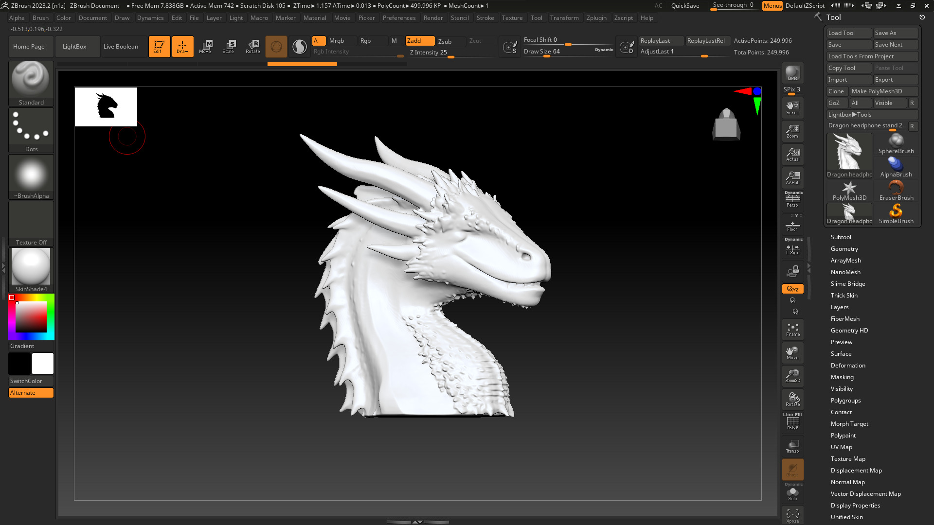Select the Move transform icon in top shelf
This screenshot has height=525, width=934.
(x=205, y=47)
